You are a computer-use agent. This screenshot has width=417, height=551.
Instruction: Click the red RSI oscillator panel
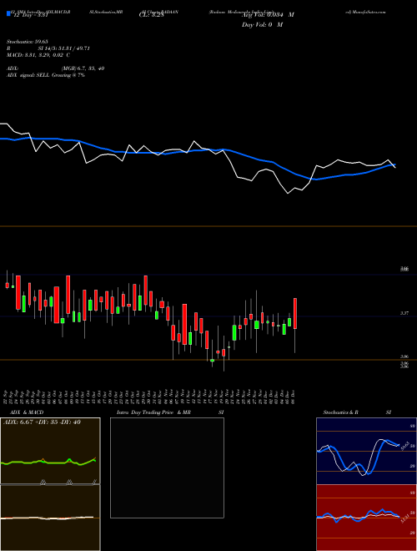coord(366,518)
